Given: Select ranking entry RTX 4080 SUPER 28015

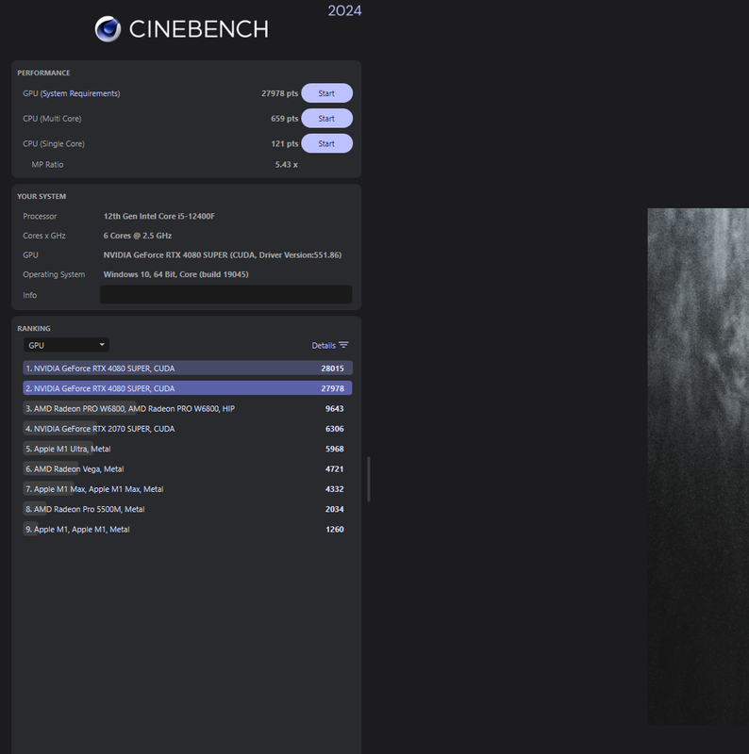Looking at the screenshot, I should [x=188, y=368].
